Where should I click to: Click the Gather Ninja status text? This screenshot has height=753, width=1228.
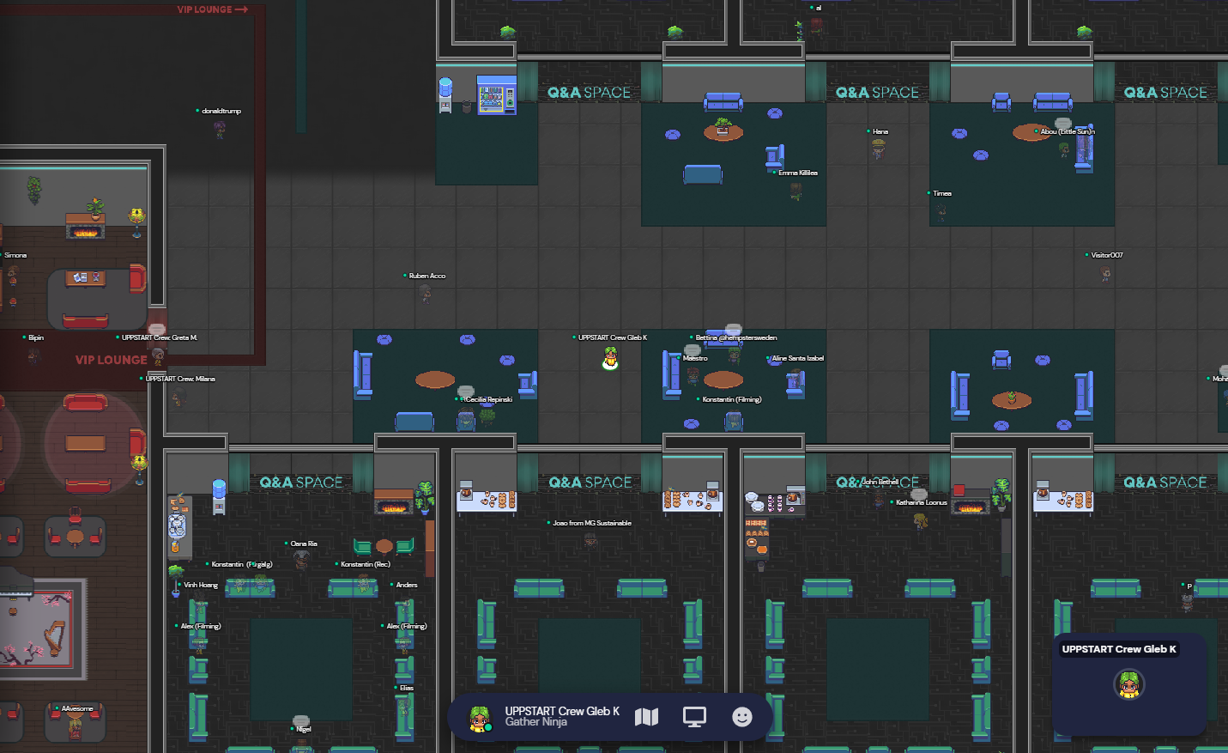536,723
